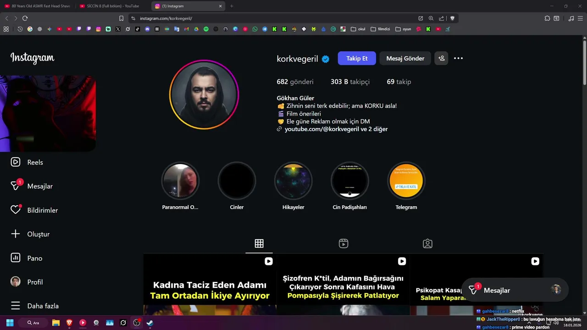Switch to the Reels tab on profile
The height and width of the screenshot is (330, 587).
pos(343,243)
